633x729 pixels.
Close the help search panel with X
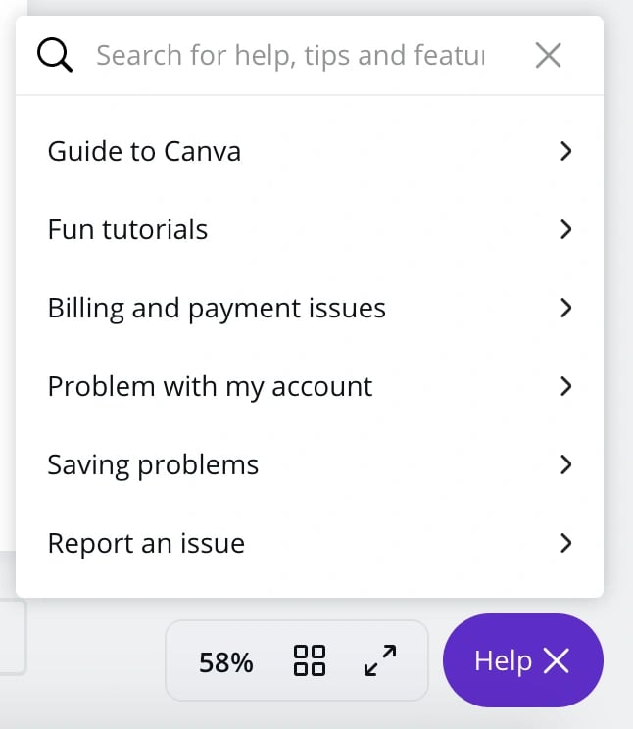click(x=549, y=56)
